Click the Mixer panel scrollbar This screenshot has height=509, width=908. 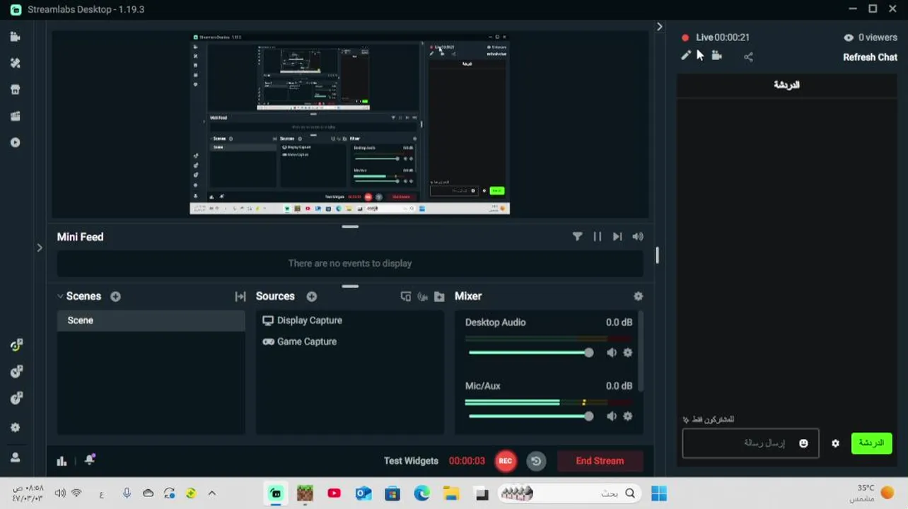[641, 351]
